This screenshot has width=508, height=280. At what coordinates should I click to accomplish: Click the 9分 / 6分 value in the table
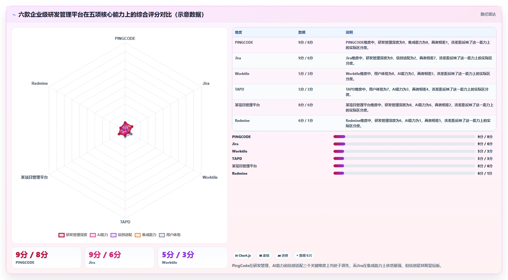[x=305, y=58]
